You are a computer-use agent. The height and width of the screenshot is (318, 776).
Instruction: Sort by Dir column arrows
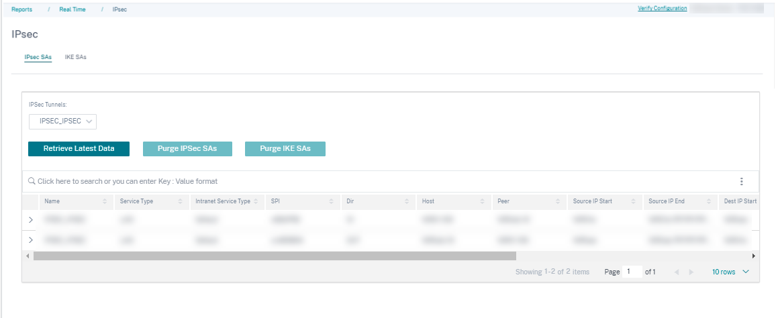coord(407,201)
